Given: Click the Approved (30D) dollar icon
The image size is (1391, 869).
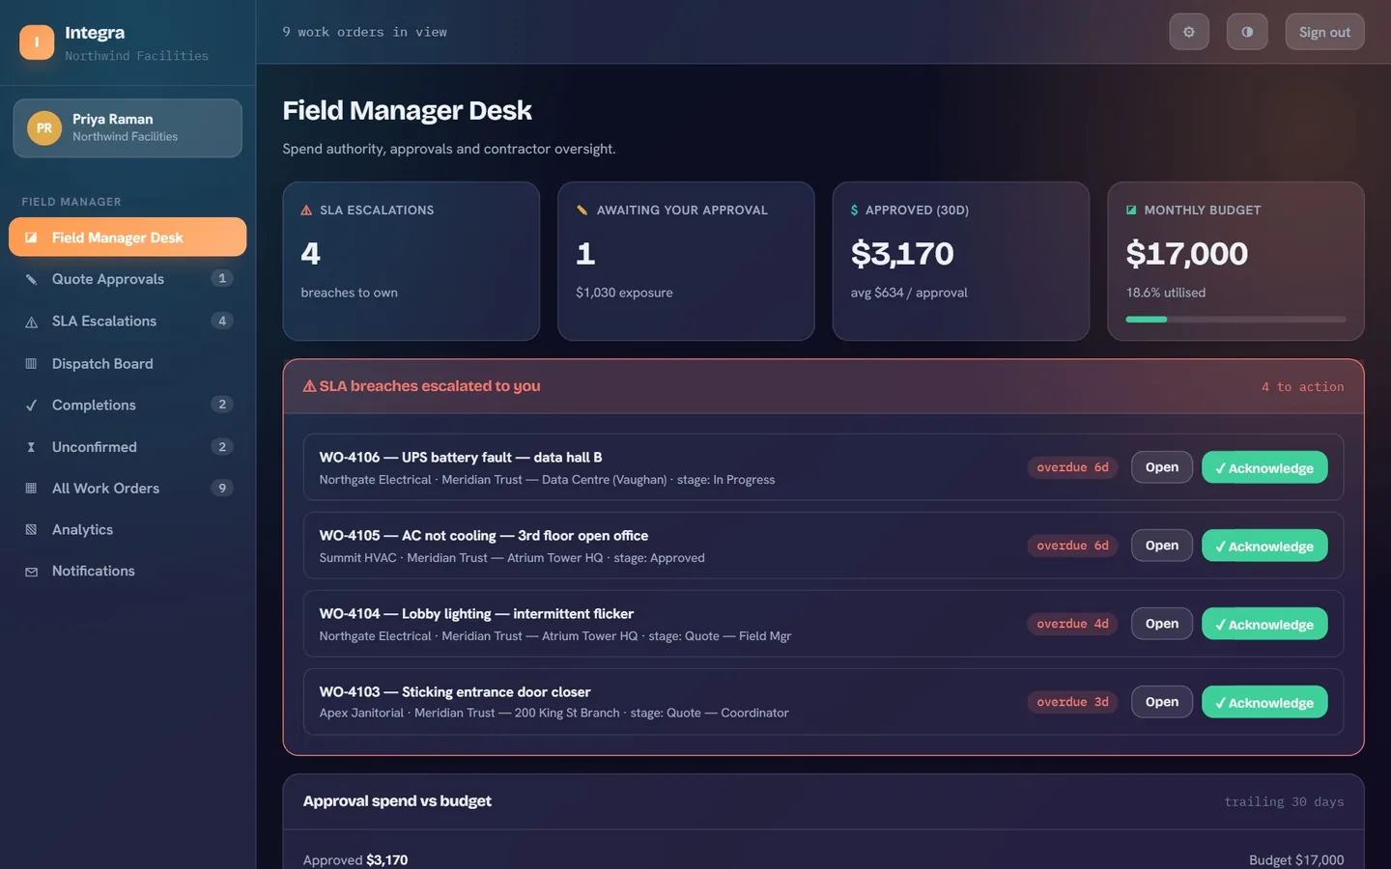Looking at the screenshot, I should point(855,210).
